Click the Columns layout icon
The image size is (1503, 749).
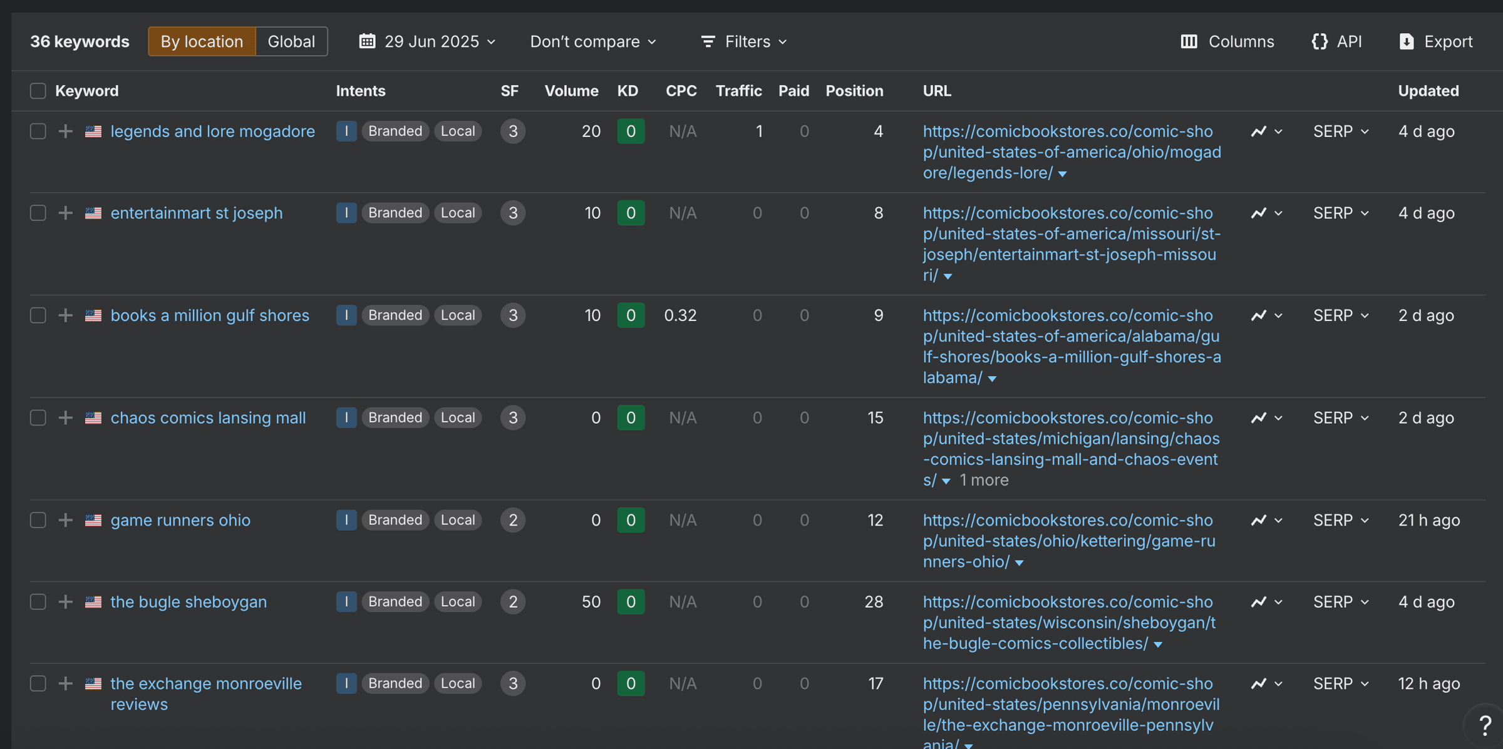(1189, 41)
